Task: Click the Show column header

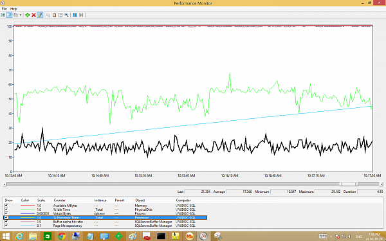Action: tap(12, 200)
